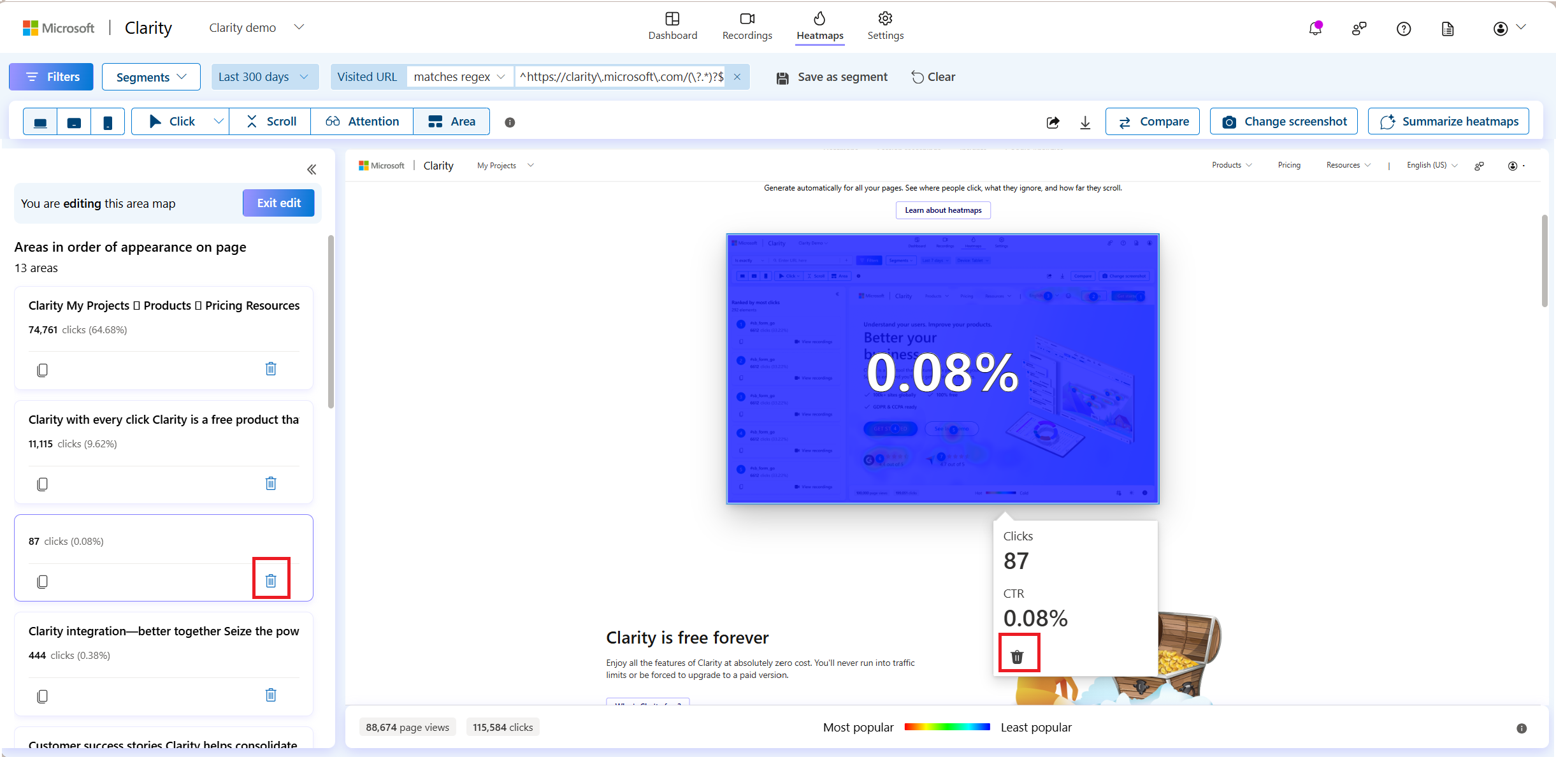Expand the Click type dropdown arrow
This screenshot has height=757, width=1556.
219,121
